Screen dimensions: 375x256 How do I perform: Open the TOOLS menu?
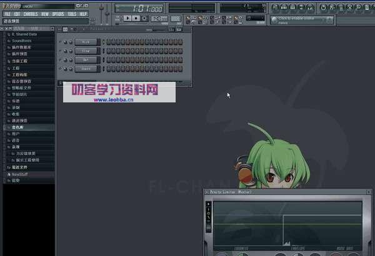pyautogui.click(x=72, y=14)
